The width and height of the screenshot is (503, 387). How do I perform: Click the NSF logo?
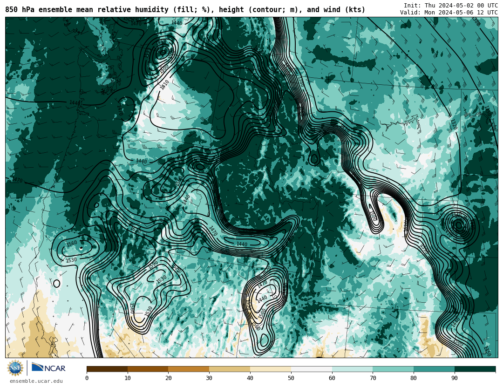pyautogui.click(x=15, y=368)
